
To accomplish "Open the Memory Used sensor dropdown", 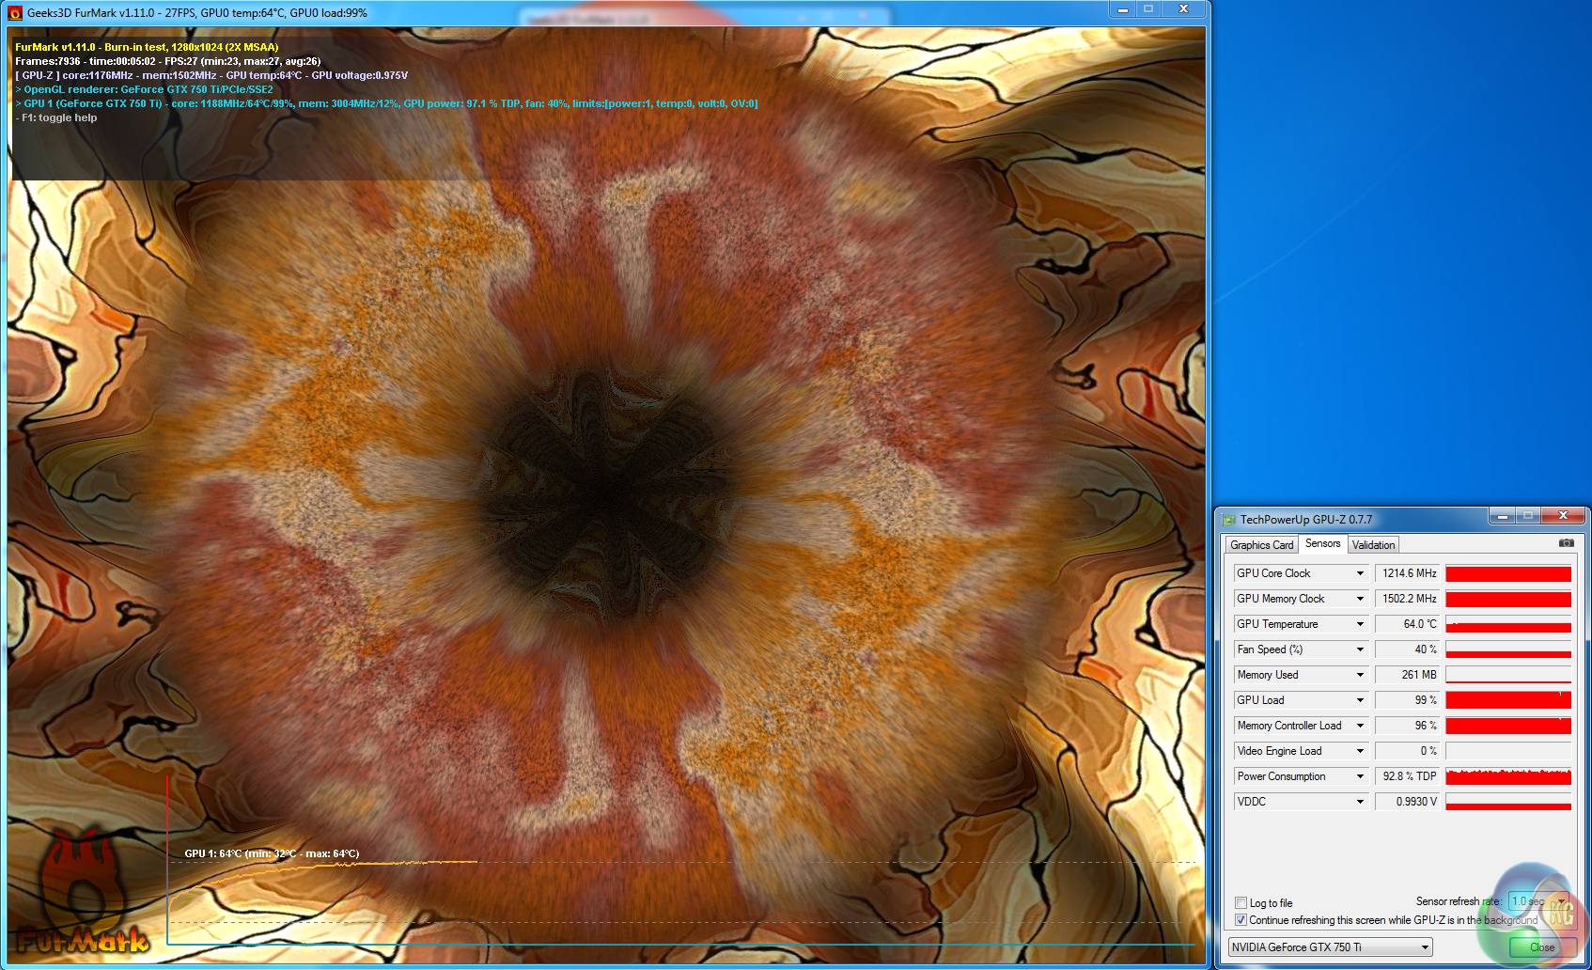I will click(1359, 675).
